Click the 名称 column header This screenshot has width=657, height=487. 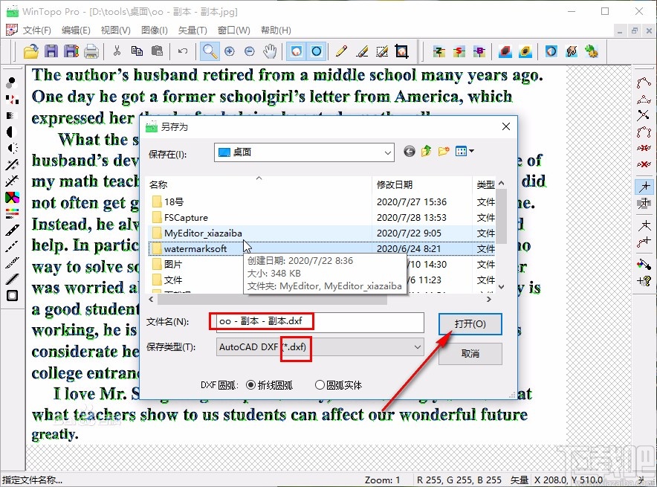[259, 184]
